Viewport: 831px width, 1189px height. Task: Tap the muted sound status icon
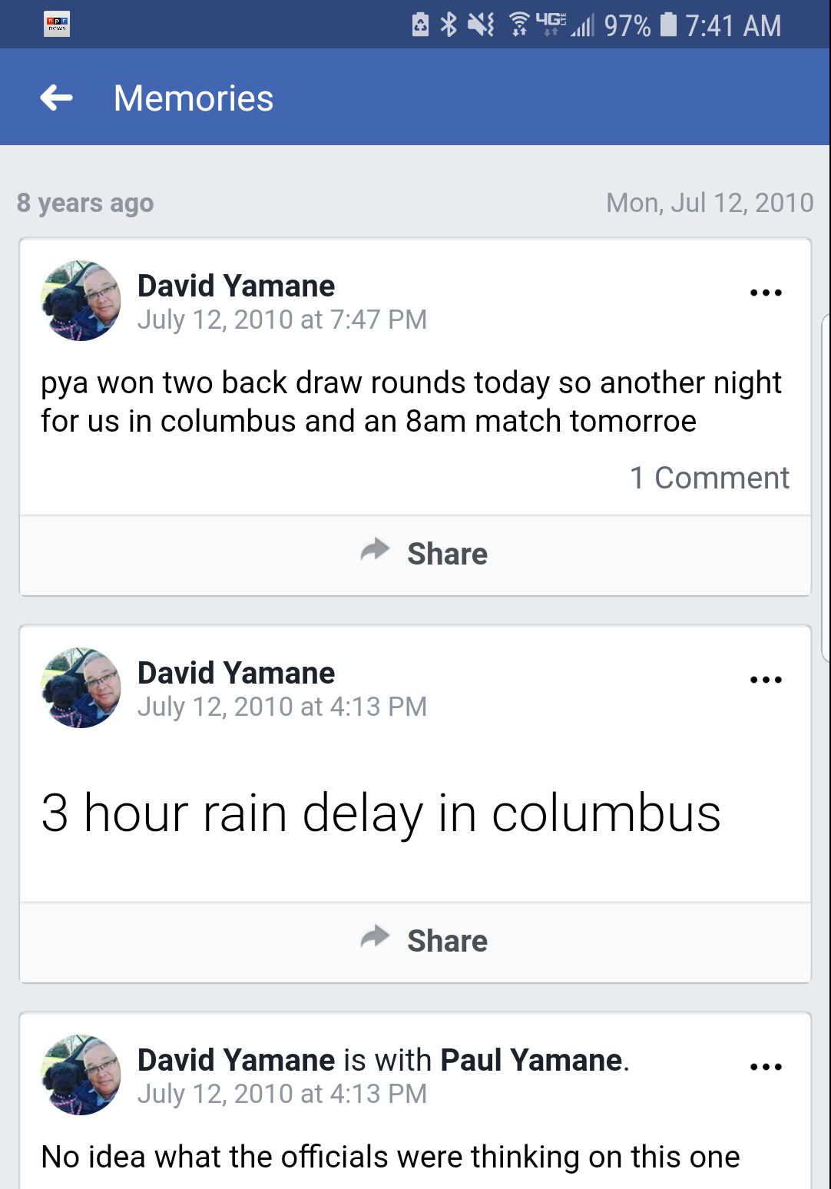click(482, 25)
